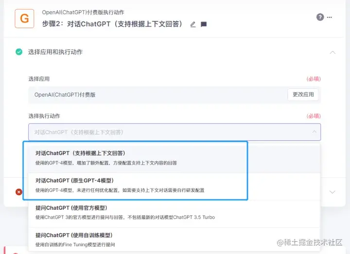
Task: Select 提问ChatGPT (使用自训练模型) option
Action: 175,240
